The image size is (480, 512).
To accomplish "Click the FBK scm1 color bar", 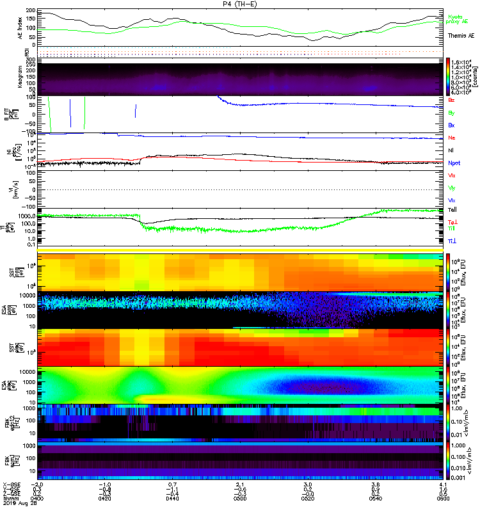I will [x=448, y=461].
